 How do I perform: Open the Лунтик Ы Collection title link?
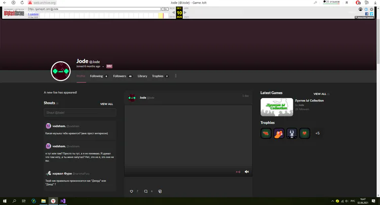pyautogui.click(x=309, y=100)
